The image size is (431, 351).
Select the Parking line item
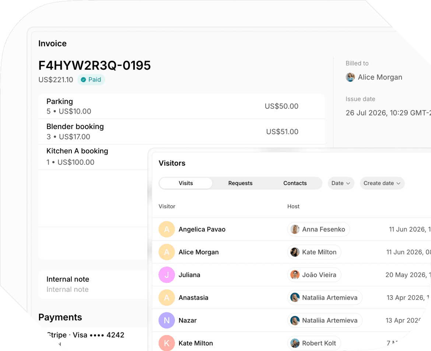[x=181, y=107]
